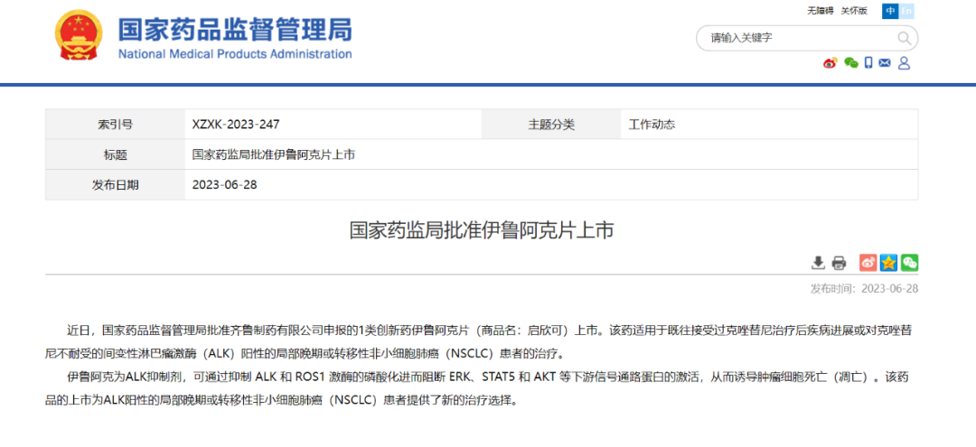Click index number XZXK-2023-247

(236, 125)
